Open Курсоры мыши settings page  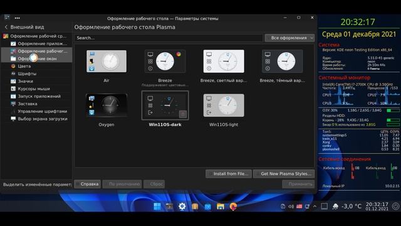(x=36, y=89)
